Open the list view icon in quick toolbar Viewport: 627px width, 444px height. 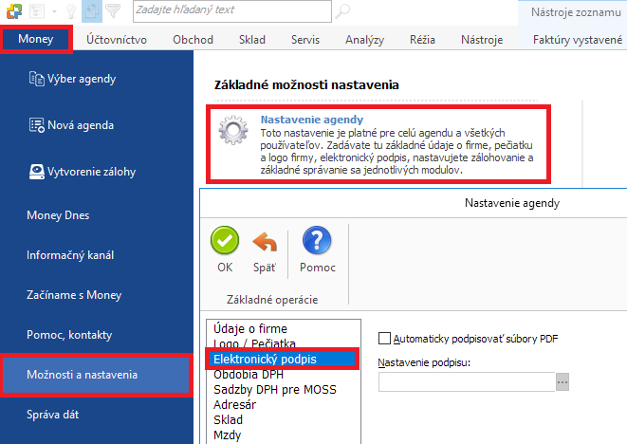tap(37, 11)
